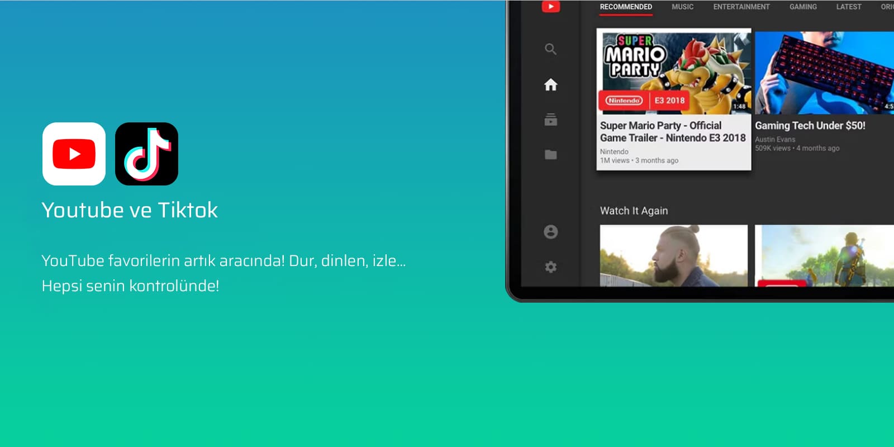Open Subscriptions icon in the YouTube sidebar

pos(550,120)
